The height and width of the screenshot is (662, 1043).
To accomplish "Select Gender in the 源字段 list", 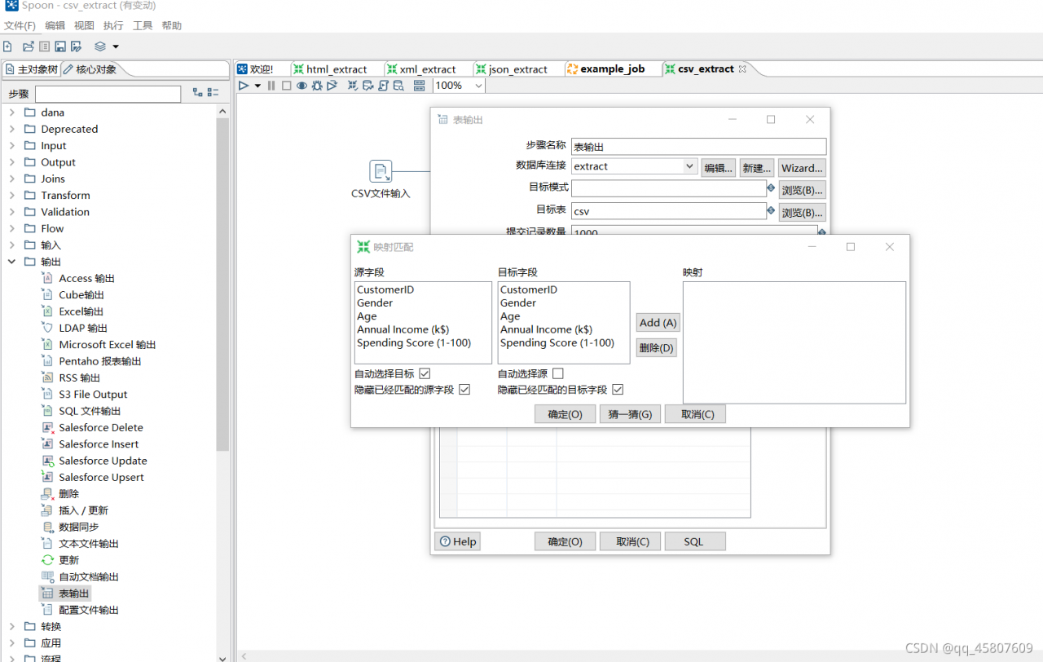I will (x=375, y=303).
